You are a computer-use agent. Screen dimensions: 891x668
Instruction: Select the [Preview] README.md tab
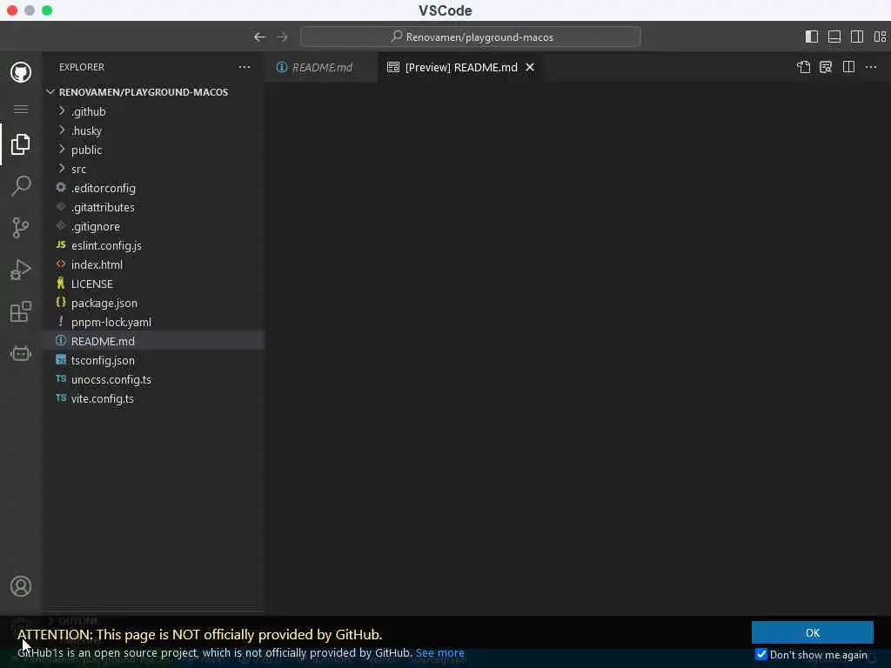pos(460,67)
